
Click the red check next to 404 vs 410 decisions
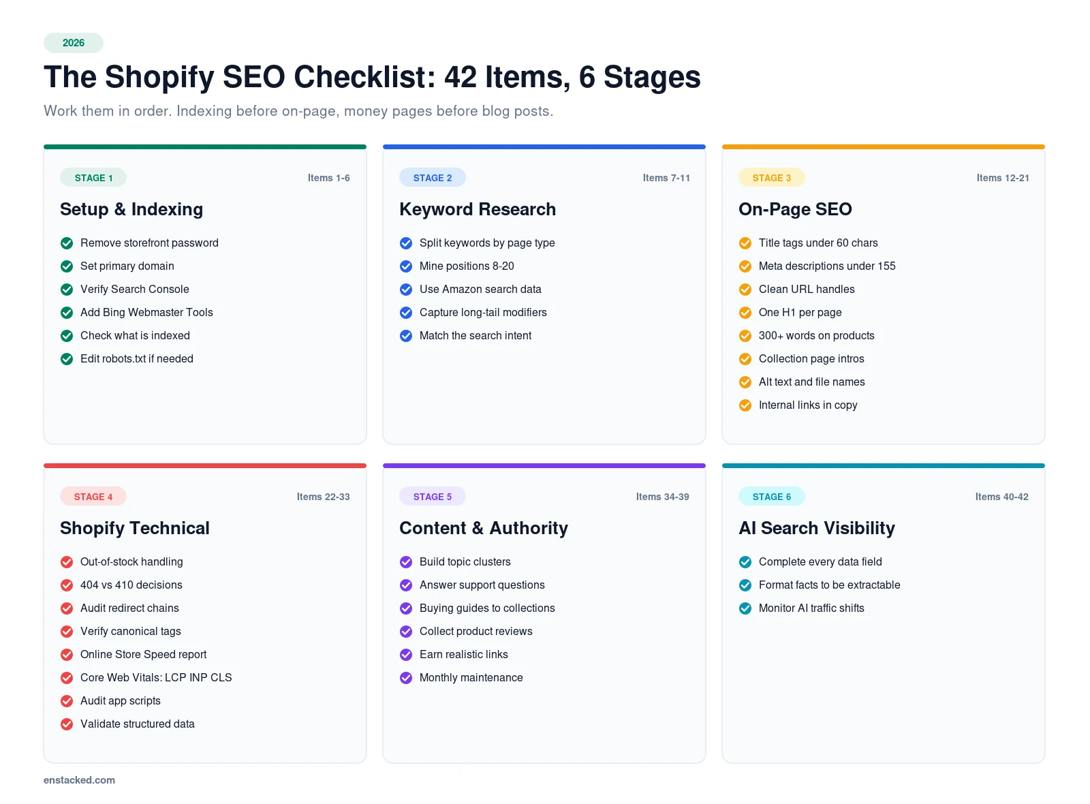click(67, 585)
